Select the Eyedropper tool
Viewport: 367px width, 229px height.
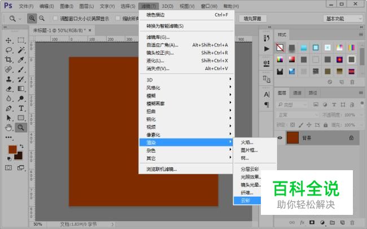coord(21,60)
